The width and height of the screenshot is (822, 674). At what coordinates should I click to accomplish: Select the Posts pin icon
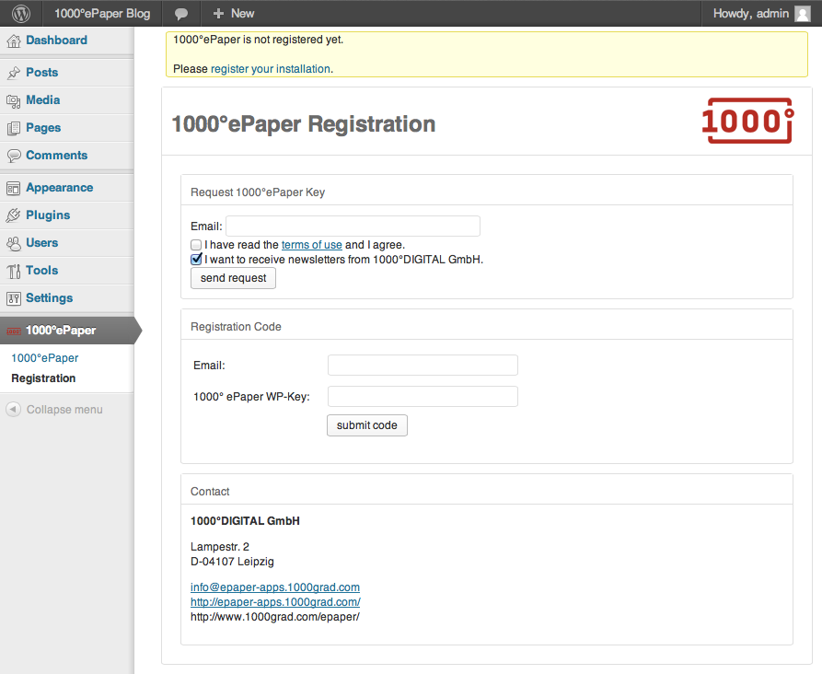pyautogui.click(x=14, y=73)
